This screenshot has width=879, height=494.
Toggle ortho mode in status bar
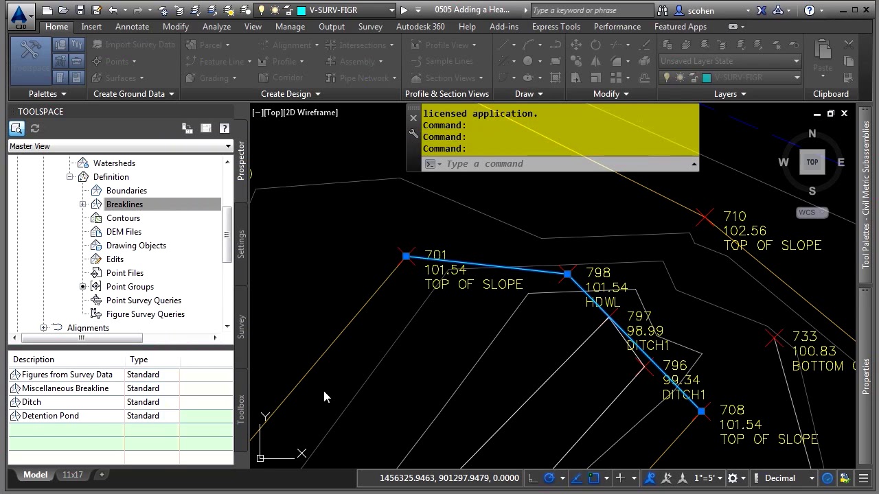pyautogui.click(x=533, y=478)
